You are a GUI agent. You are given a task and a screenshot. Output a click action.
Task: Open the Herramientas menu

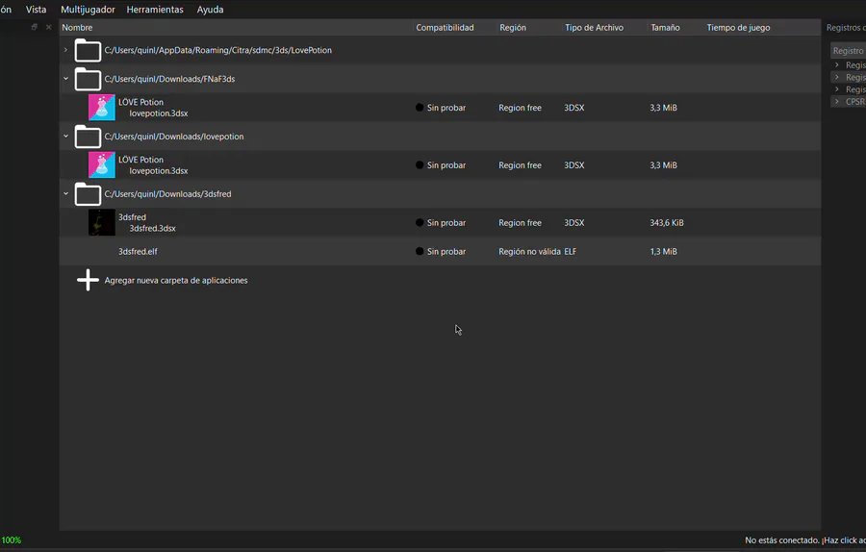(155, 10)
